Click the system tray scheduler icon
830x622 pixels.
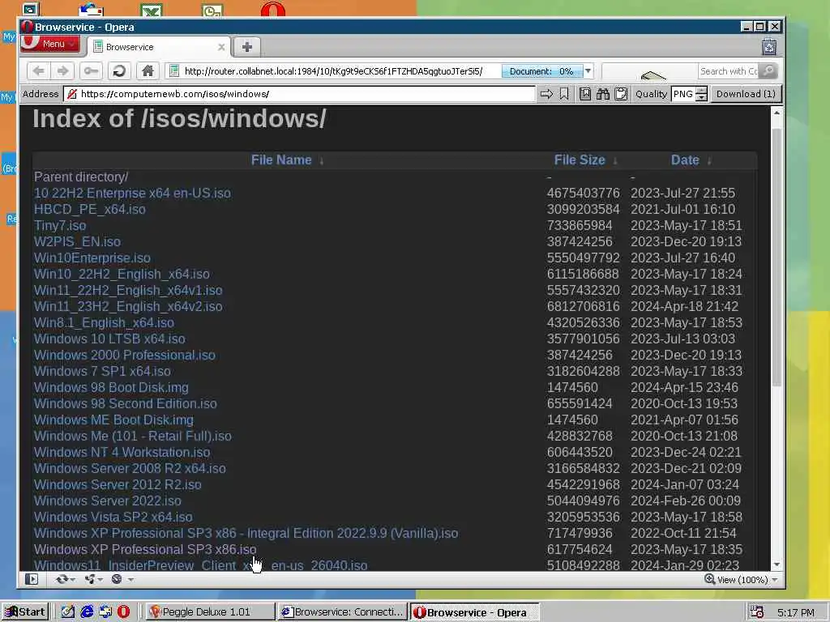click(x=757, y=612)
